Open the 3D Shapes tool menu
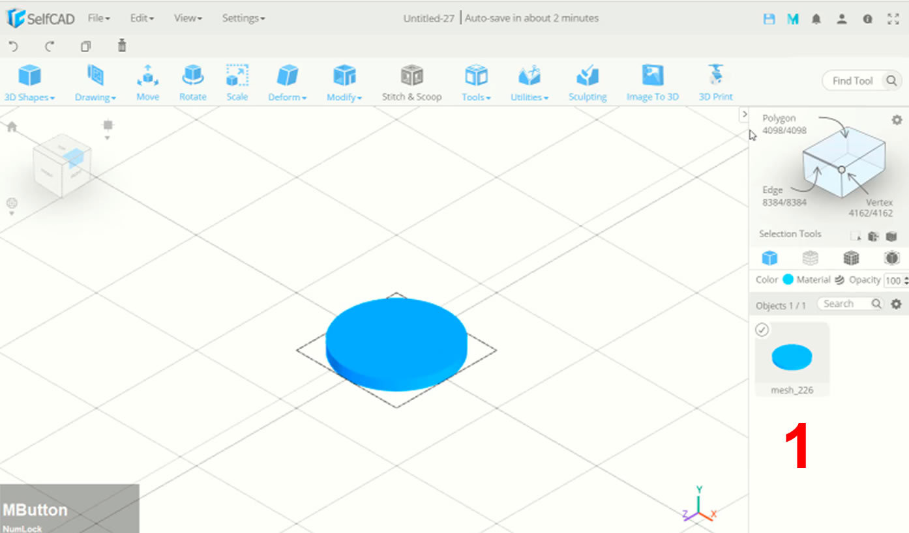Screen dimensions: 909x533 (29, 83)
